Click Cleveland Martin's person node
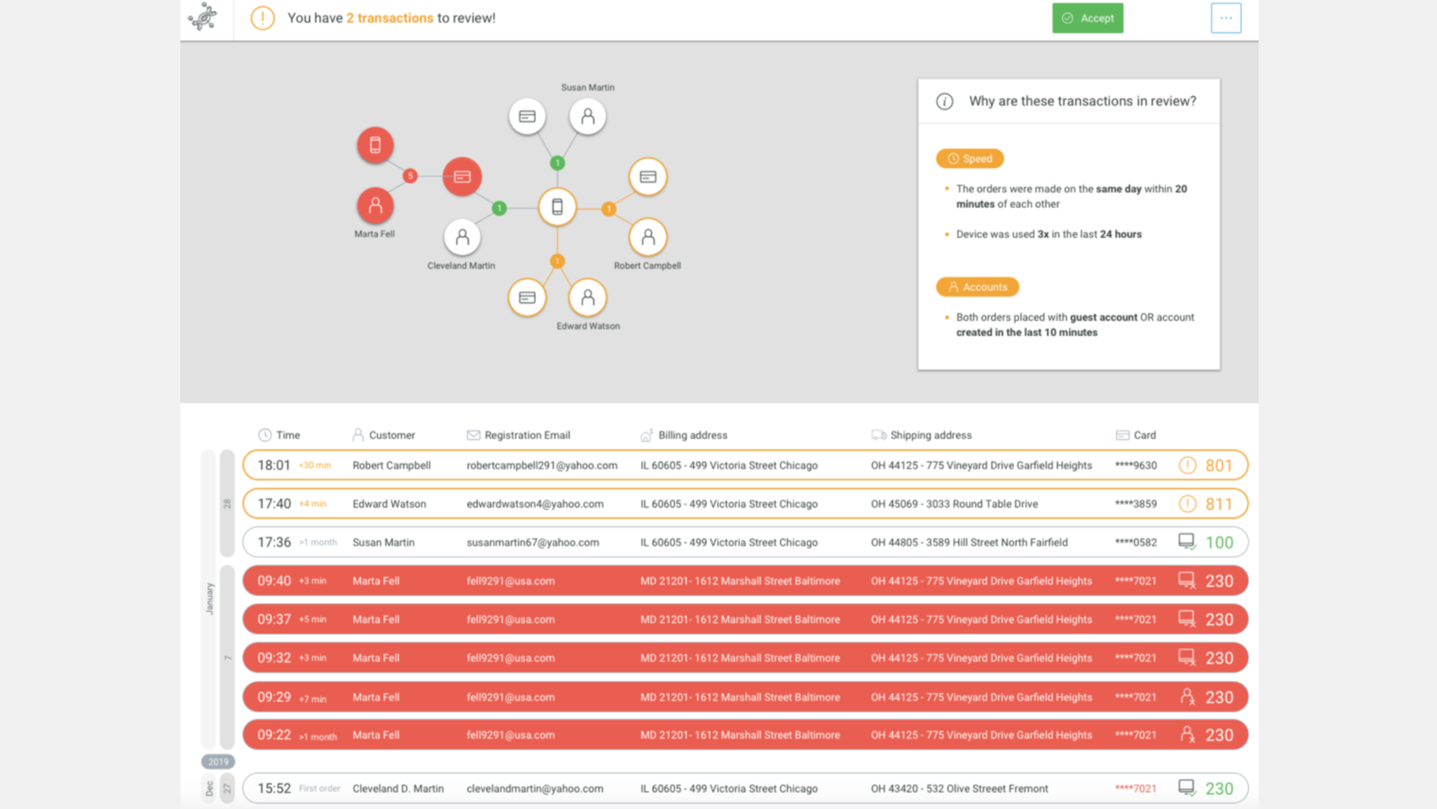Viewport: 1437px width, 809px height. tap(462, 237)
